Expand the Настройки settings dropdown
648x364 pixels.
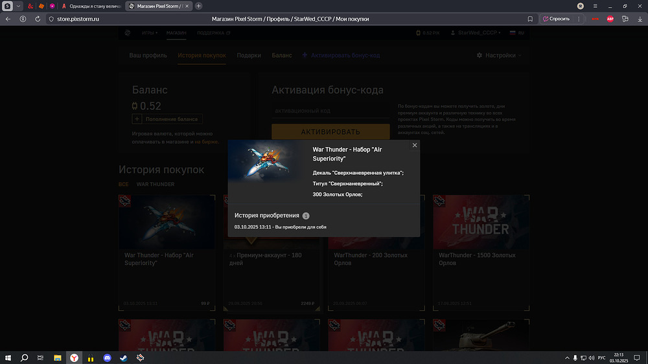[x=499, y=56]
